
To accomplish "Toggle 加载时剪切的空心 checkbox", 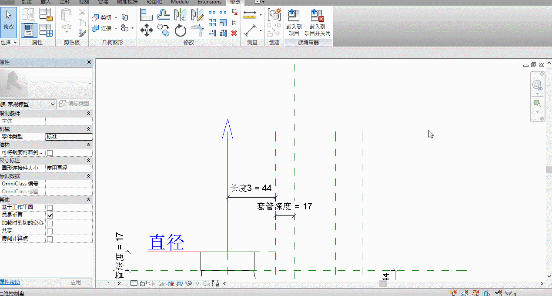I will 50,223.
